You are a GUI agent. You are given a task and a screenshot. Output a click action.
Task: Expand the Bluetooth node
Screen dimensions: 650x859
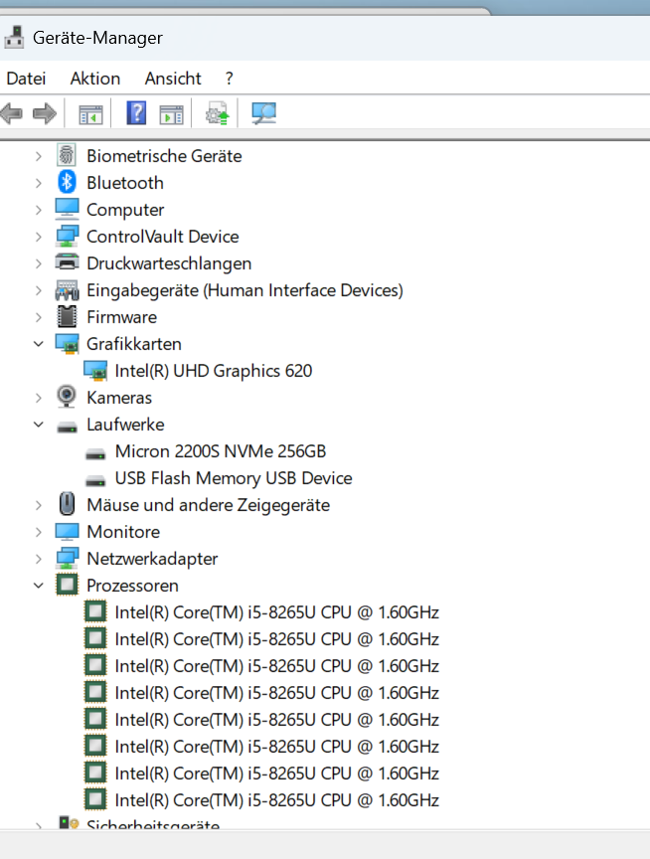click(x=39, y=183)
